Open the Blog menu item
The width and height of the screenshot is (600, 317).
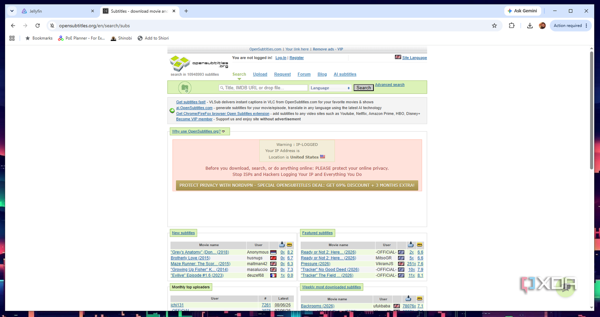tap(322, 74)
